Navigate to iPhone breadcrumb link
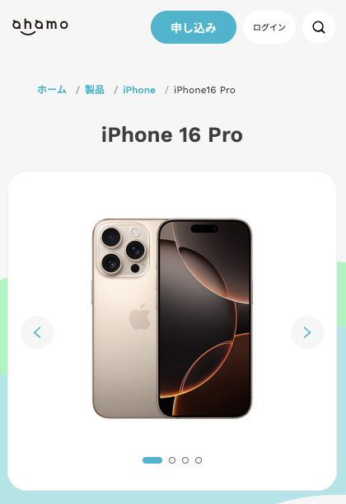Image resolution: width=346 pixels, height=504 pixels. pyautogui.click(x=139, y=90)
